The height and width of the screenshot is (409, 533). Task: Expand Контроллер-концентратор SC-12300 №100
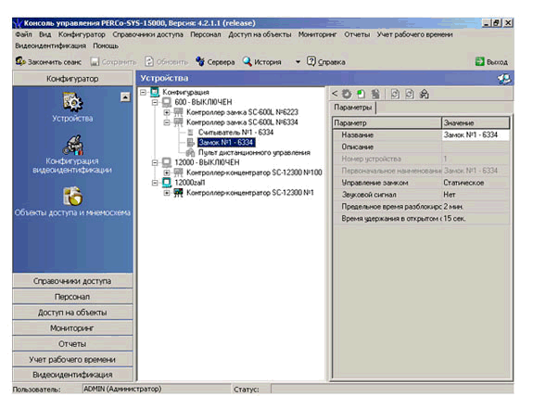[167, 173]
